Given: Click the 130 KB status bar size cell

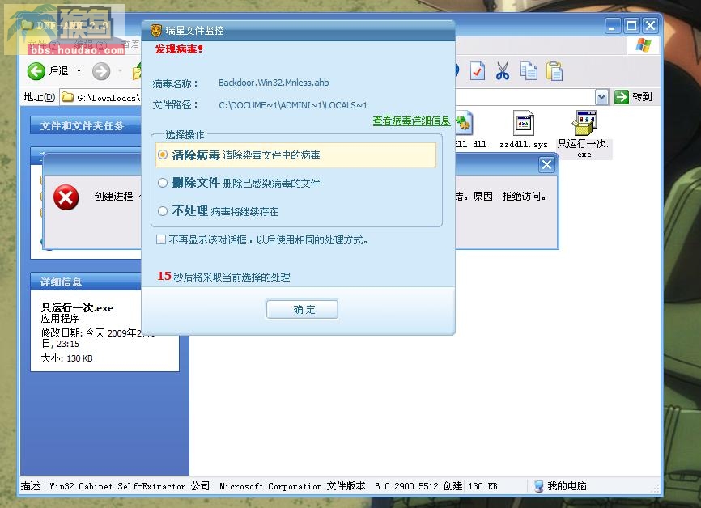Looking at the screenshot, I should point(482,486).
